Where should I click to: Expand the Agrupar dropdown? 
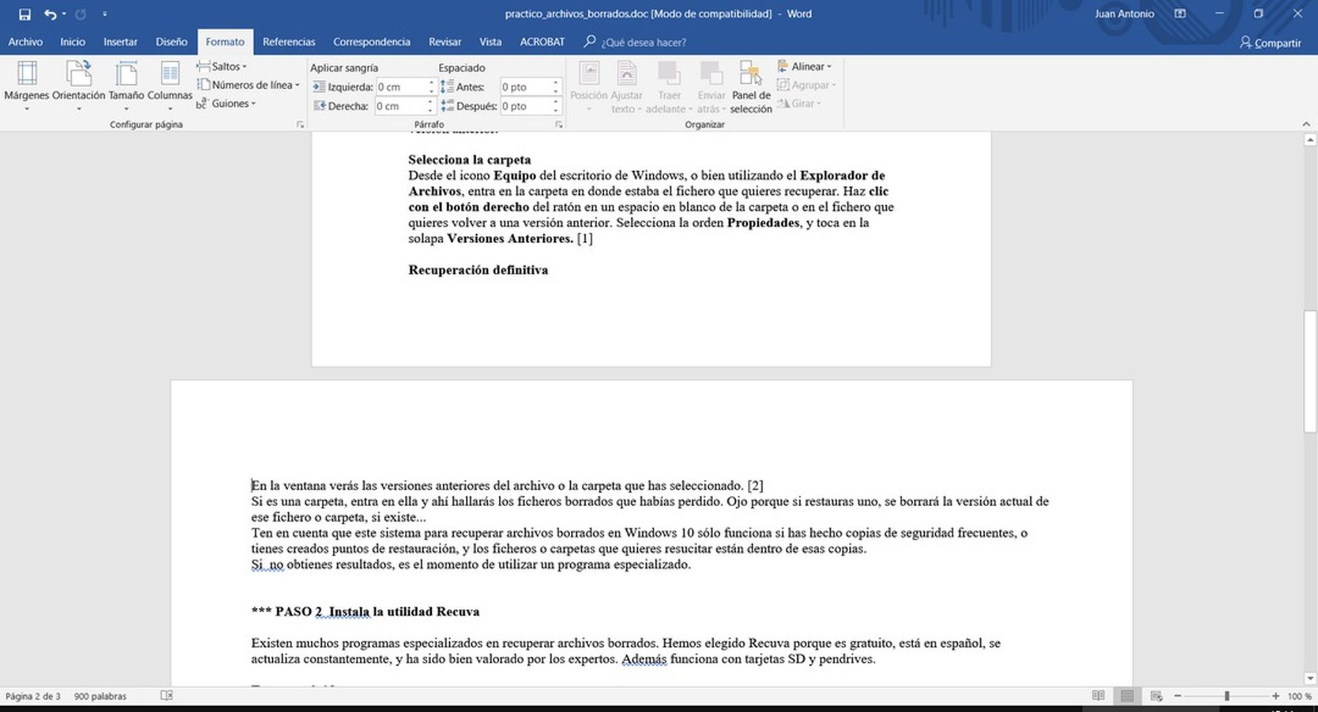pyautogui.click(x=806, y=85)
